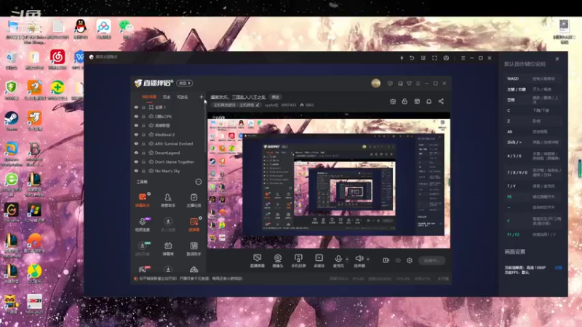The width and height of the screenshot is (582, 327).
Task: Open streaming settings gear icon
Action: tap(410, 260)
